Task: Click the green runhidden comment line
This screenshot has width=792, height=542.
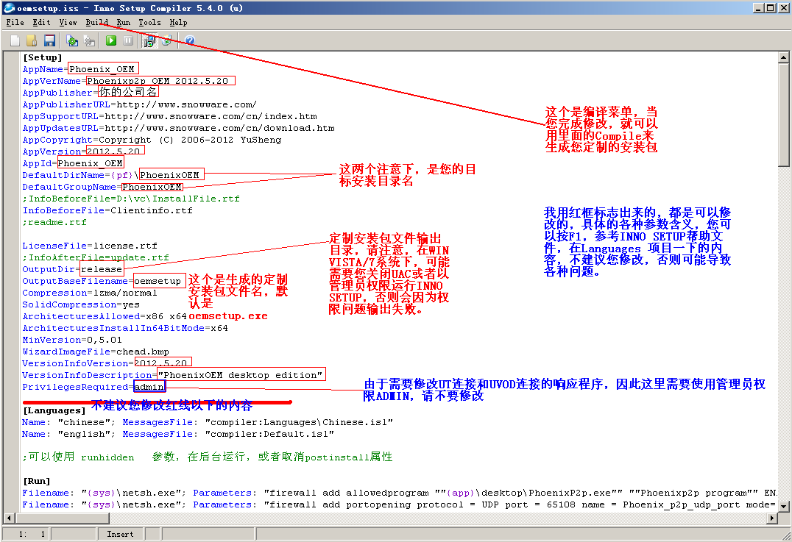Action: [207, 457]
